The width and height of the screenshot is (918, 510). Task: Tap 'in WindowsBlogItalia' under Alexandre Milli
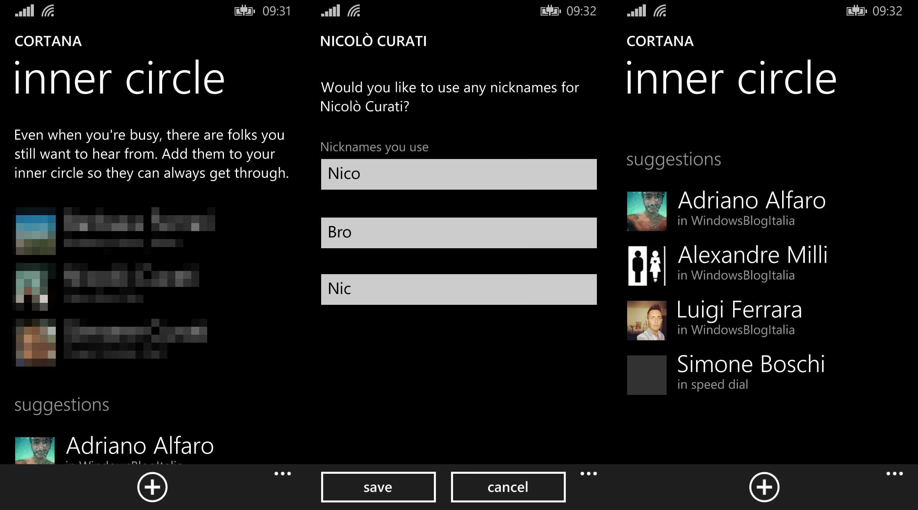click(736, 275)
